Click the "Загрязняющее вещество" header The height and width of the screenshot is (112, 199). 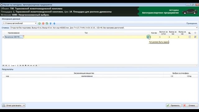click(84, 73)
